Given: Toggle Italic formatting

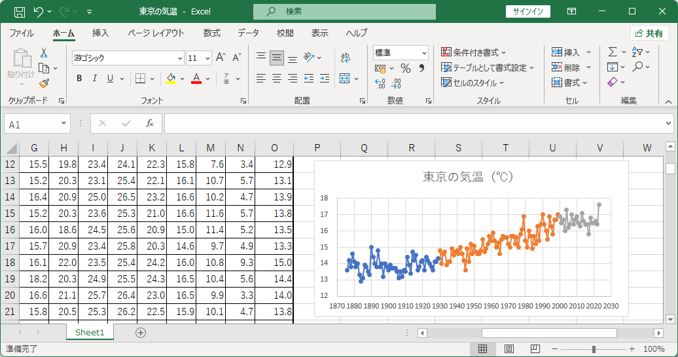Looking at the screenshot, I should point(95,79).
